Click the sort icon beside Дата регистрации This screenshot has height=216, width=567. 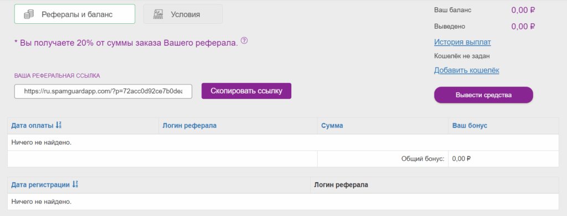[x=75, y=185]
